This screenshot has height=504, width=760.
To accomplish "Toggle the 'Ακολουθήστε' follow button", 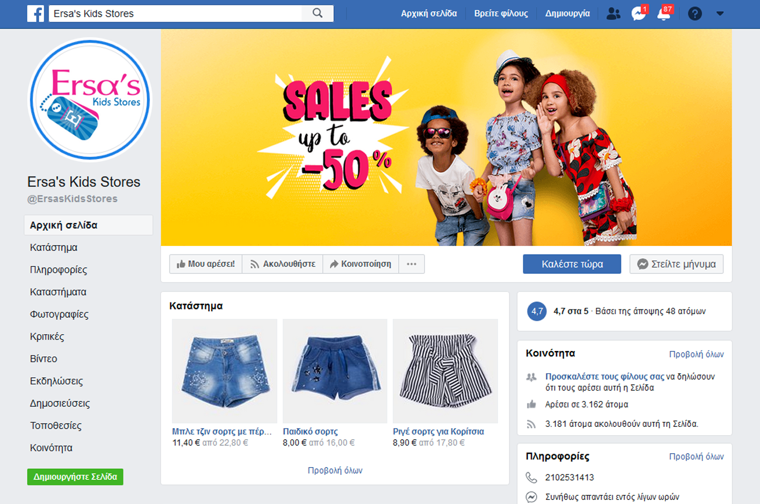I will 282,264.
